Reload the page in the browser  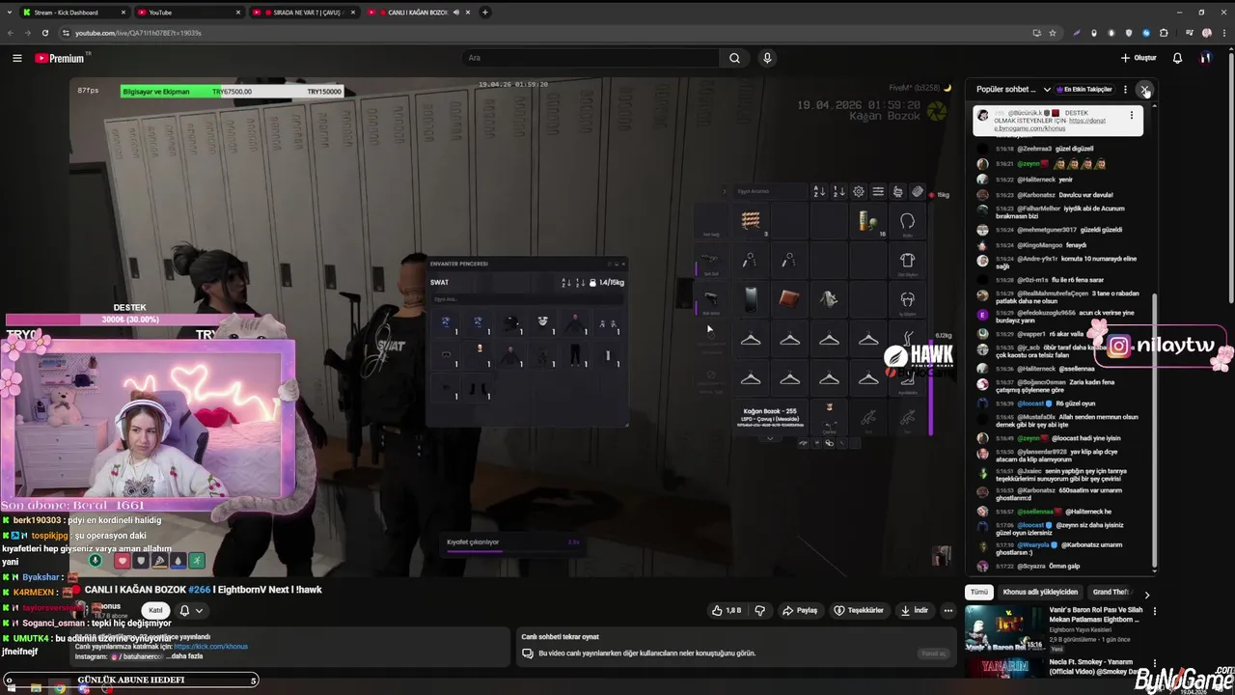44,33
